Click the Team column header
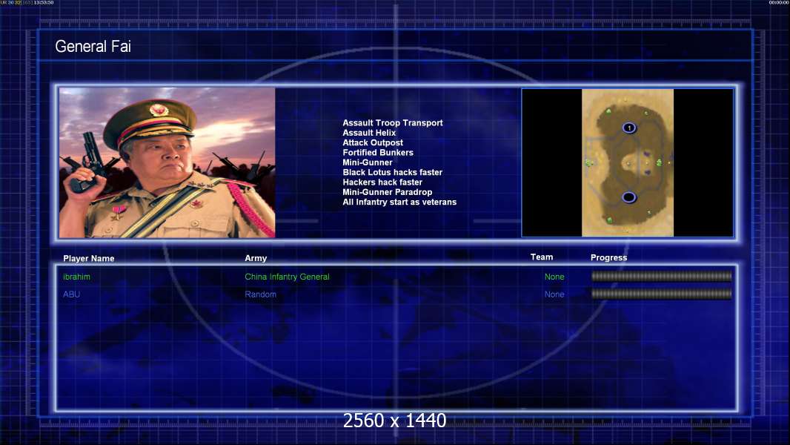The image size is (790, 445). [542, 257]
